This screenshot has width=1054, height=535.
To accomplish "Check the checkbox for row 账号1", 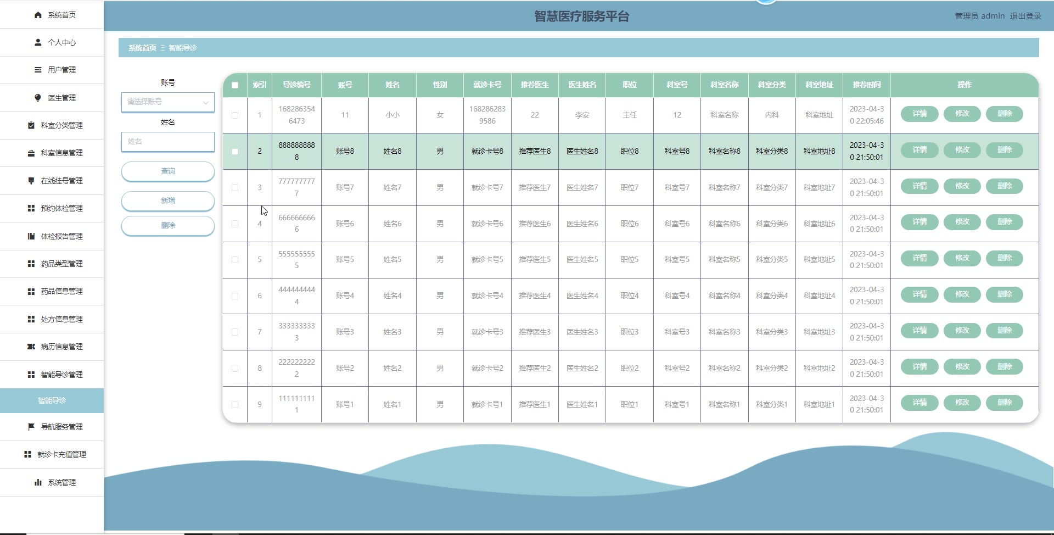I will coord(235,404).
